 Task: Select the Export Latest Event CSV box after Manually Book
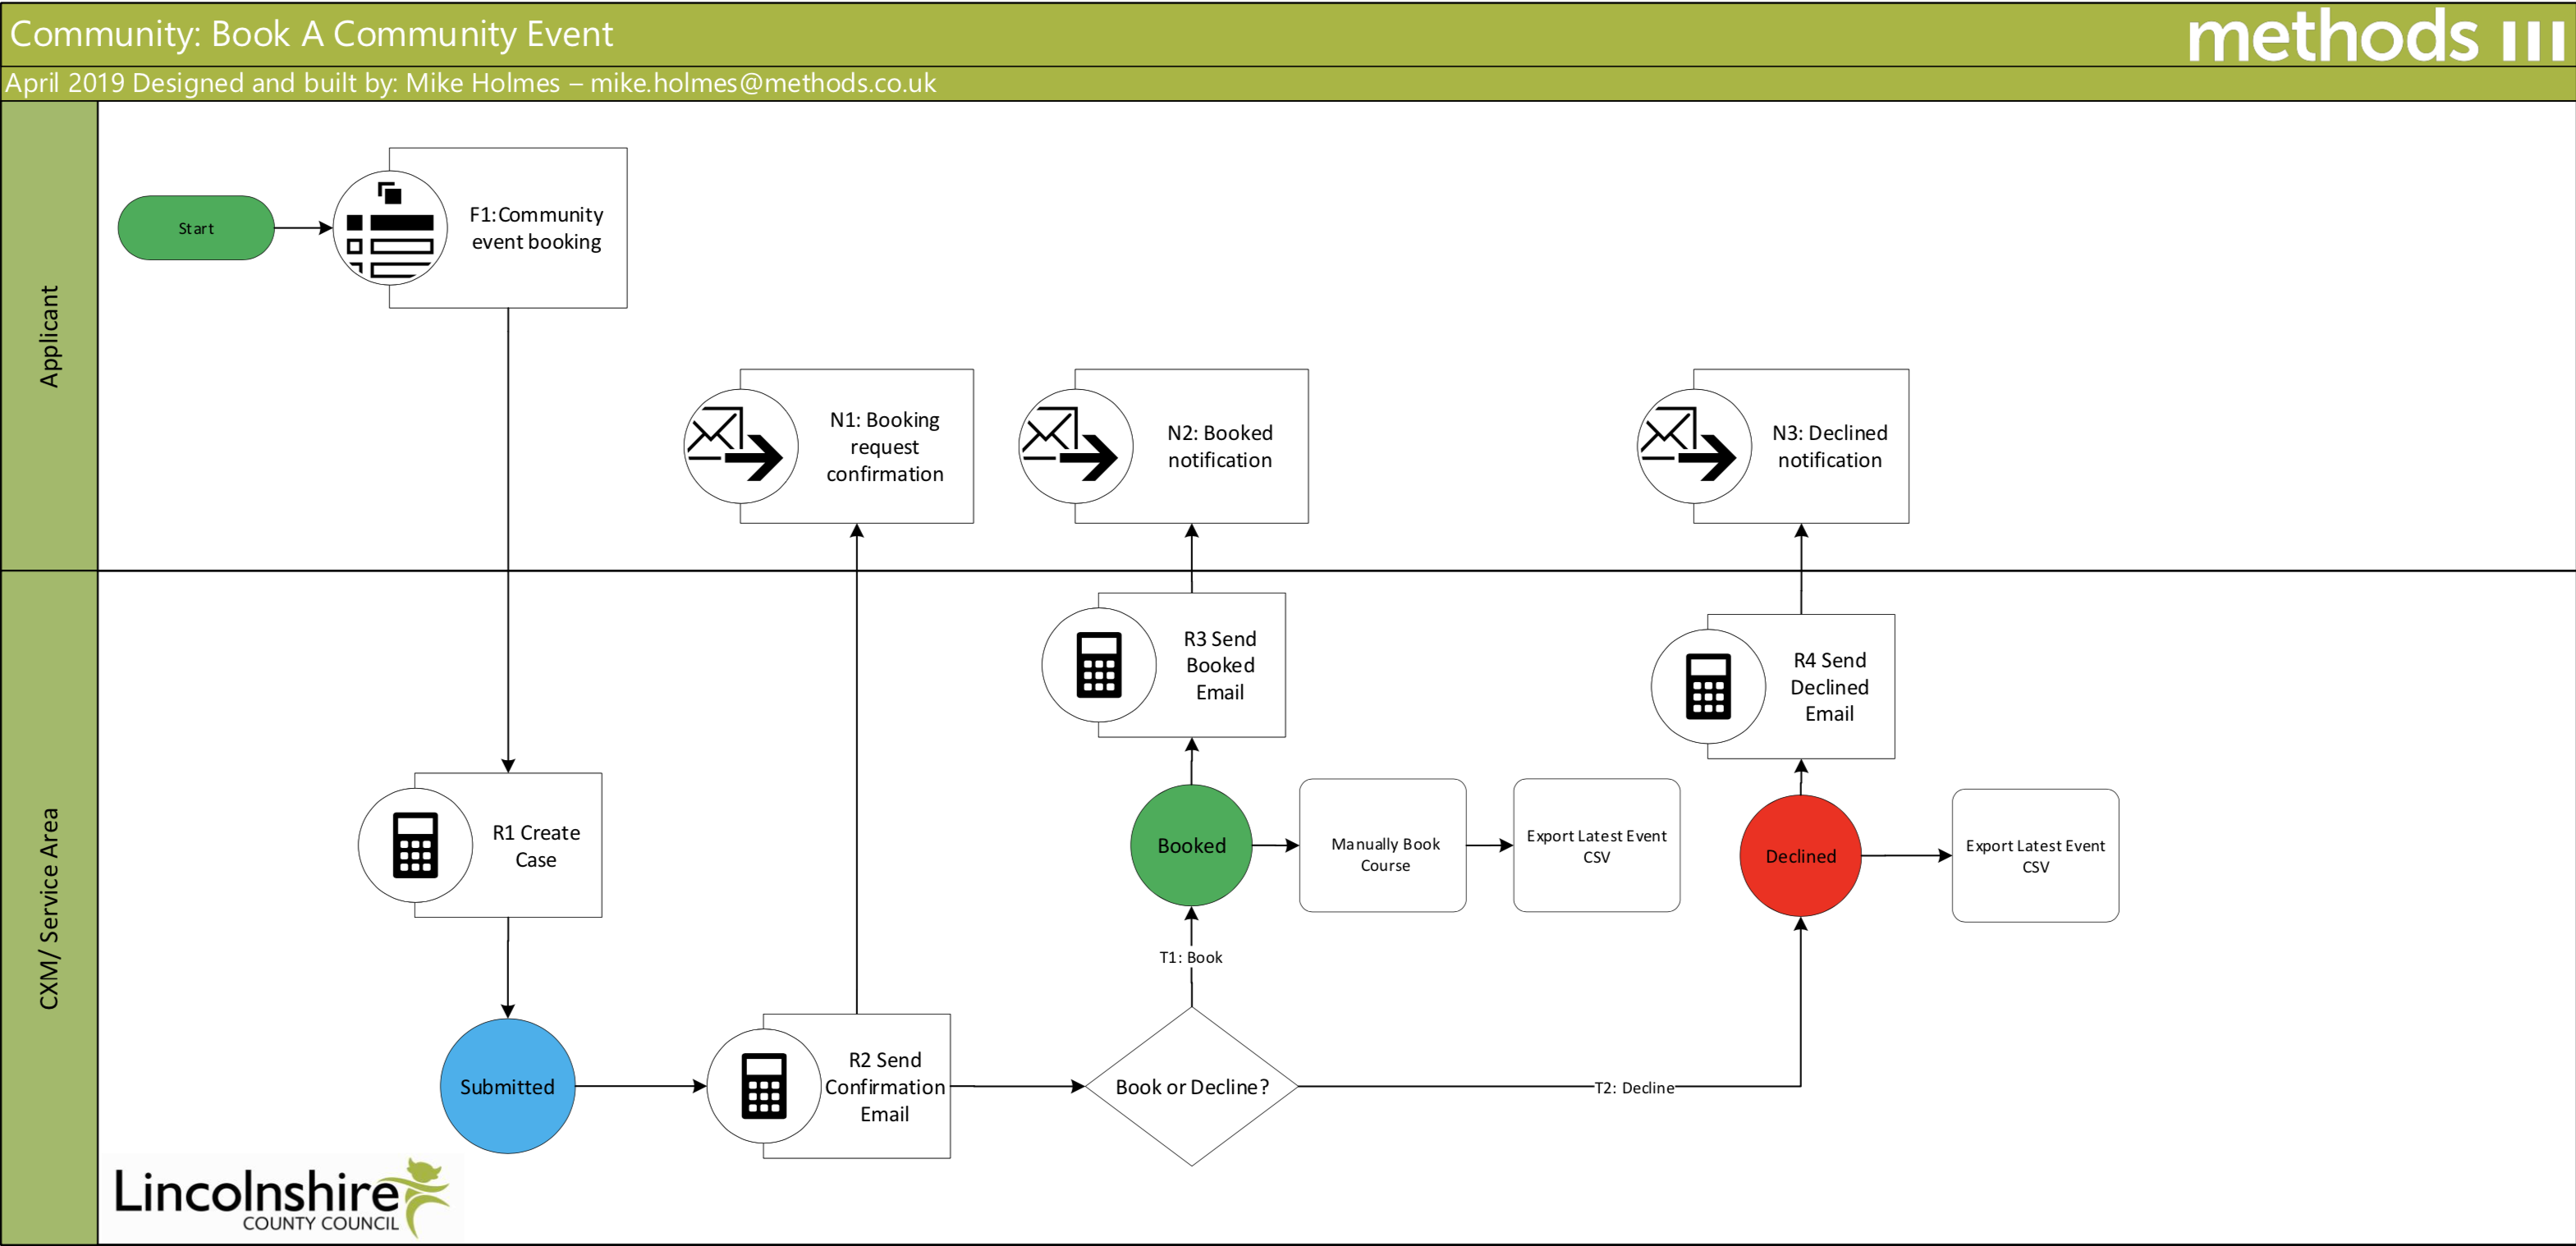pos(1596,845)
